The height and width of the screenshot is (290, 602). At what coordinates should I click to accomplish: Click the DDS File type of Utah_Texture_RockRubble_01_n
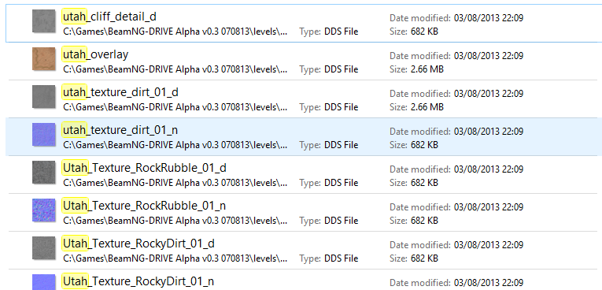(342, 221)
